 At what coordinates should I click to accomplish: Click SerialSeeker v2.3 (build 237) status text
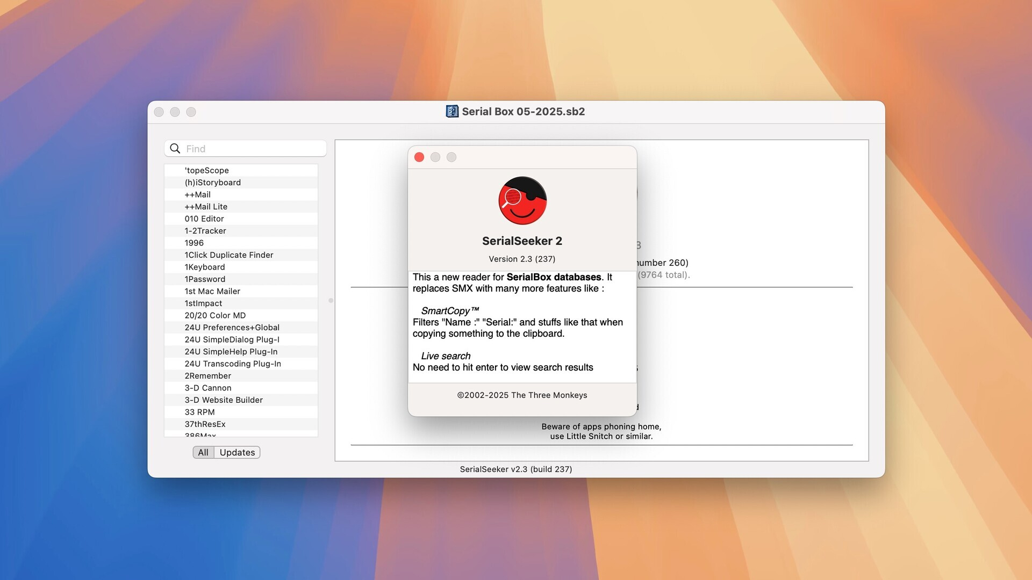pos(516,469)
